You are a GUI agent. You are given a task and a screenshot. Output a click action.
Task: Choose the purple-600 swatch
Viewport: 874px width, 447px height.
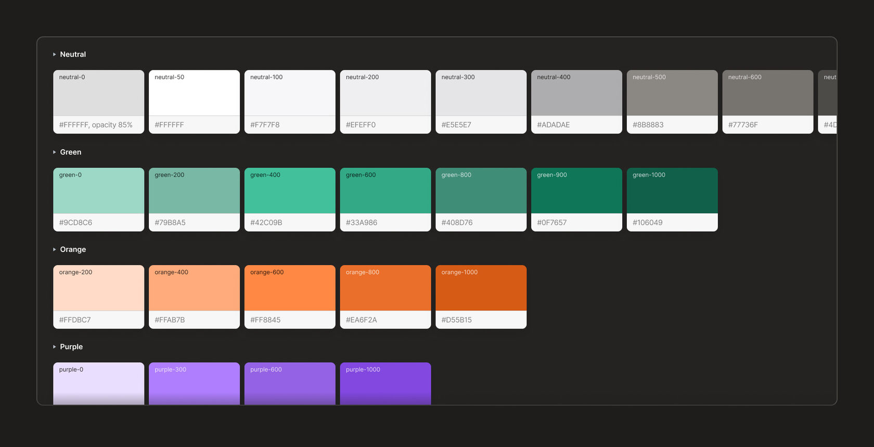click(290, 384)
